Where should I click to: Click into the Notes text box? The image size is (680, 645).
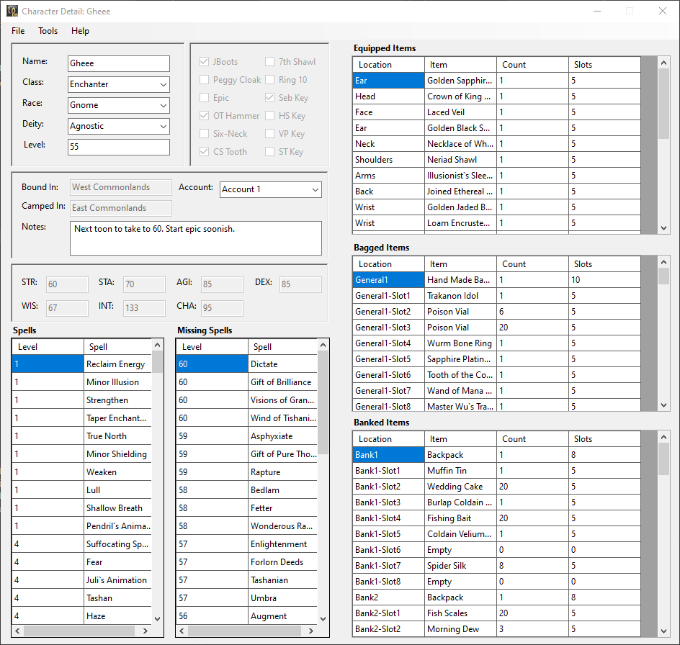point(195,238)
